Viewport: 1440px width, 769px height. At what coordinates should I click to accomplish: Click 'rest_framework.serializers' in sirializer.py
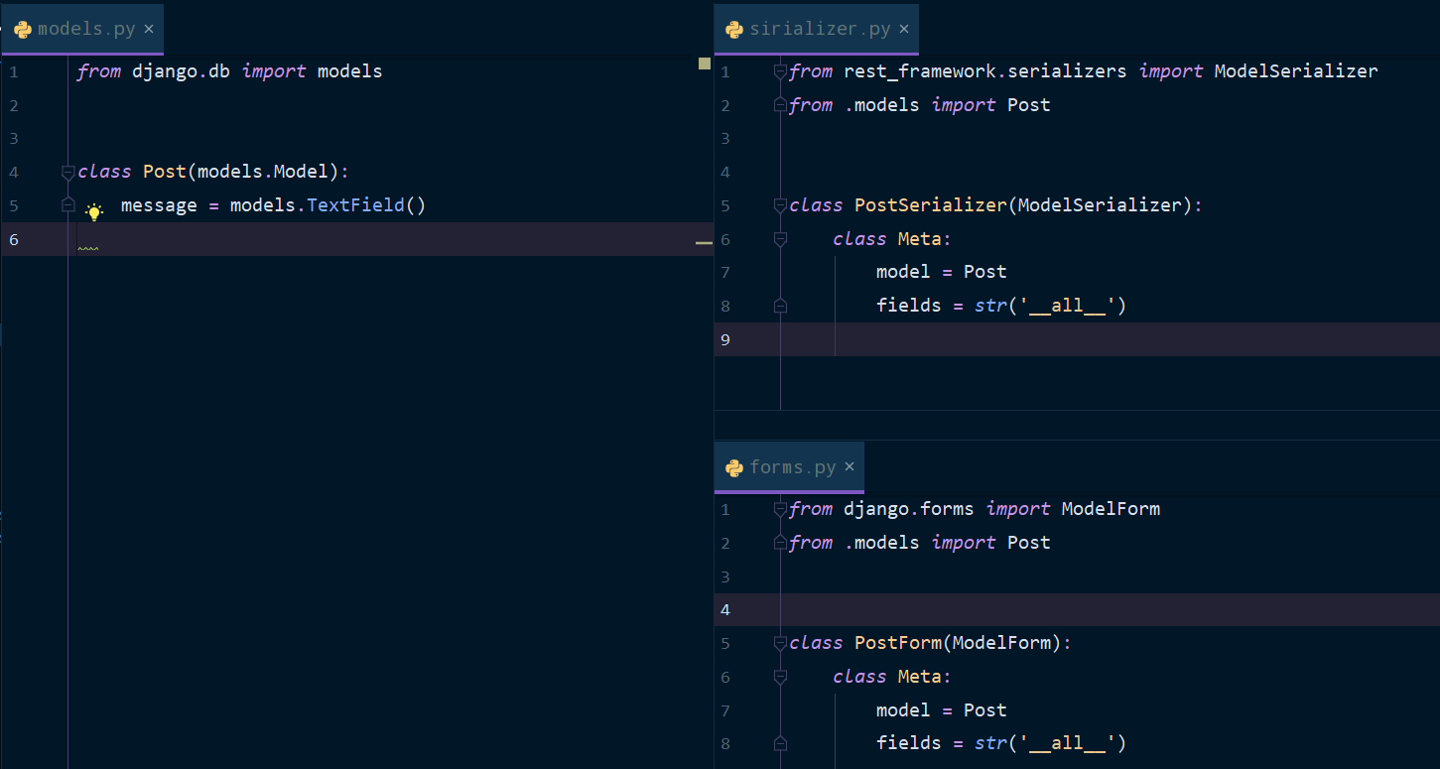point(985,71)
